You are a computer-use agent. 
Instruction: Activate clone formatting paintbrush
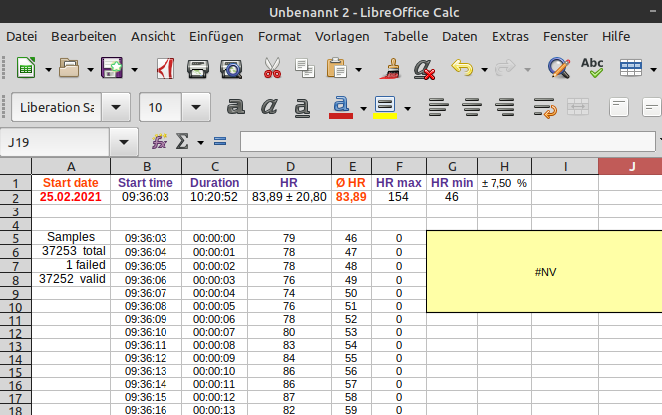pyautogui.click(x=391, y=68)
